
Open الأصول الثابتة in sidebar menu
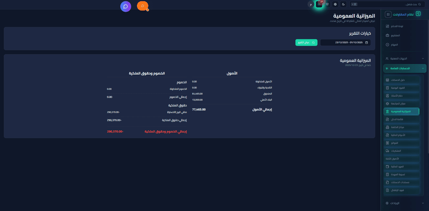[401, 159]
